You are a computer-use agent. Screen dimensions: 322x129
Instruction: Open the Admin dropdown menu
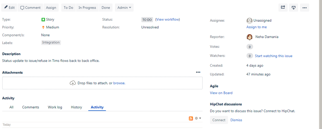click(124, 8)
